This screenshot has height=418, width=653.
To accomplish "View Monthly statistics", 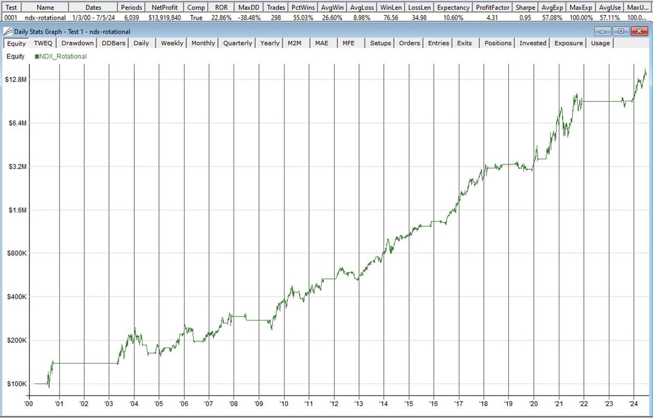I will (202, 43).
